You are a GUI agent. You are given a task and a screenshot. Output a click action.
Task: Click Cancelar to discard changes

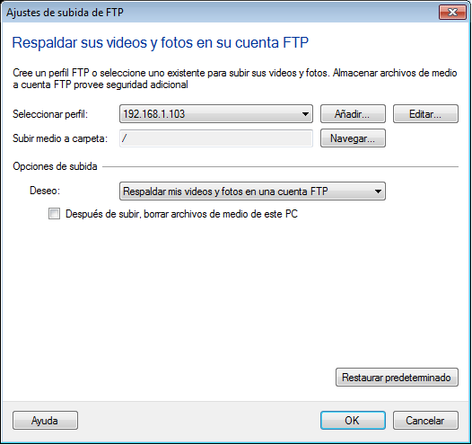425,421
